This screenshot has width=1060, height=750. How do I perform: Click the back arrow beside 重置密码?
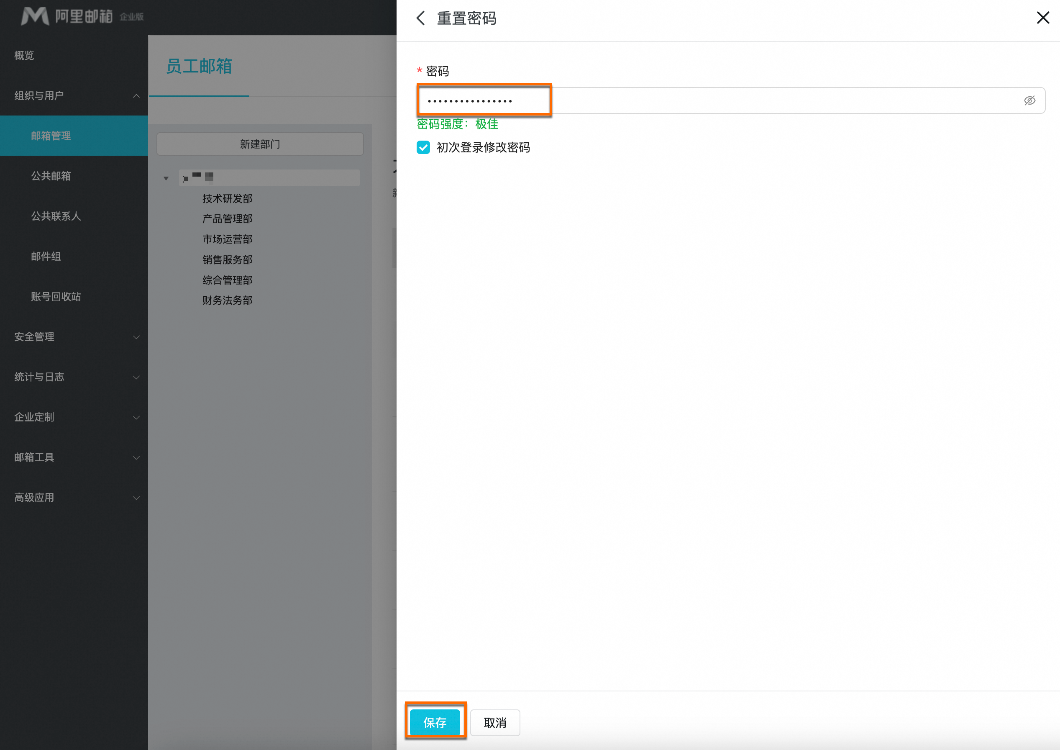[x=420, y=18]
